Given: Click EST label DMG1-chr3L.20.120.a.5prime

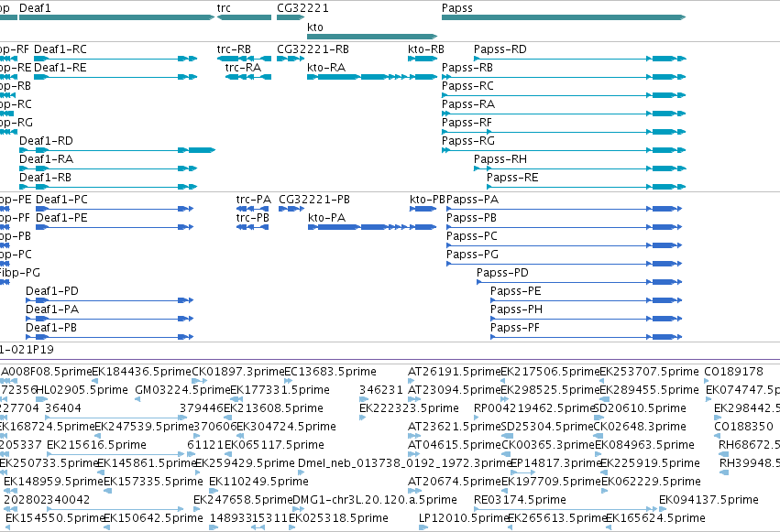Looking at the screenshot, I should click(375, 500).
